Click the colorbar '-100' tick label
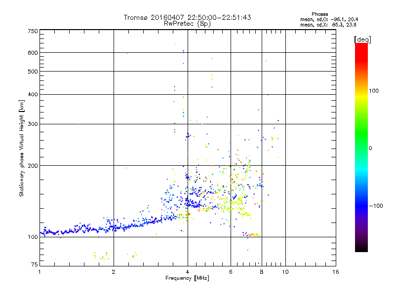The image size is (395, 296). click(376, 206)
